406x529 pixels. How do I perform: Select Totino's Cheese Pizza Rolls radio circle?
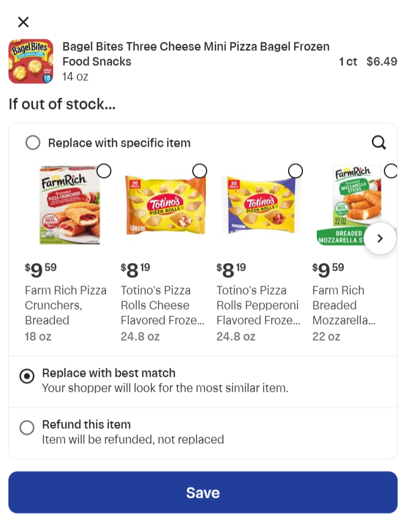tap(199, 171)
